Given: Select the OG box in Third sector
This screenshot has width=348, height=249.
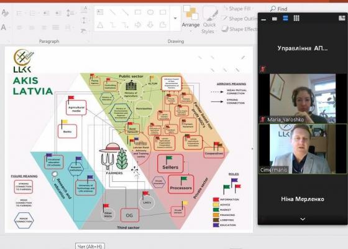Looking at the screenshot, I should 130,215.
